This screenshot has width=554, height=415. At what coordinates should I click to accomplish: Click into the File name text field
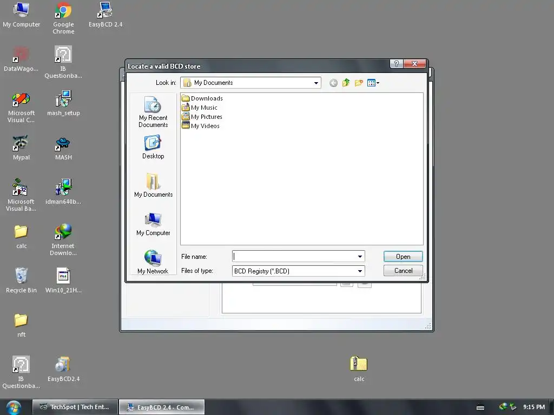(x=294, y=257)
